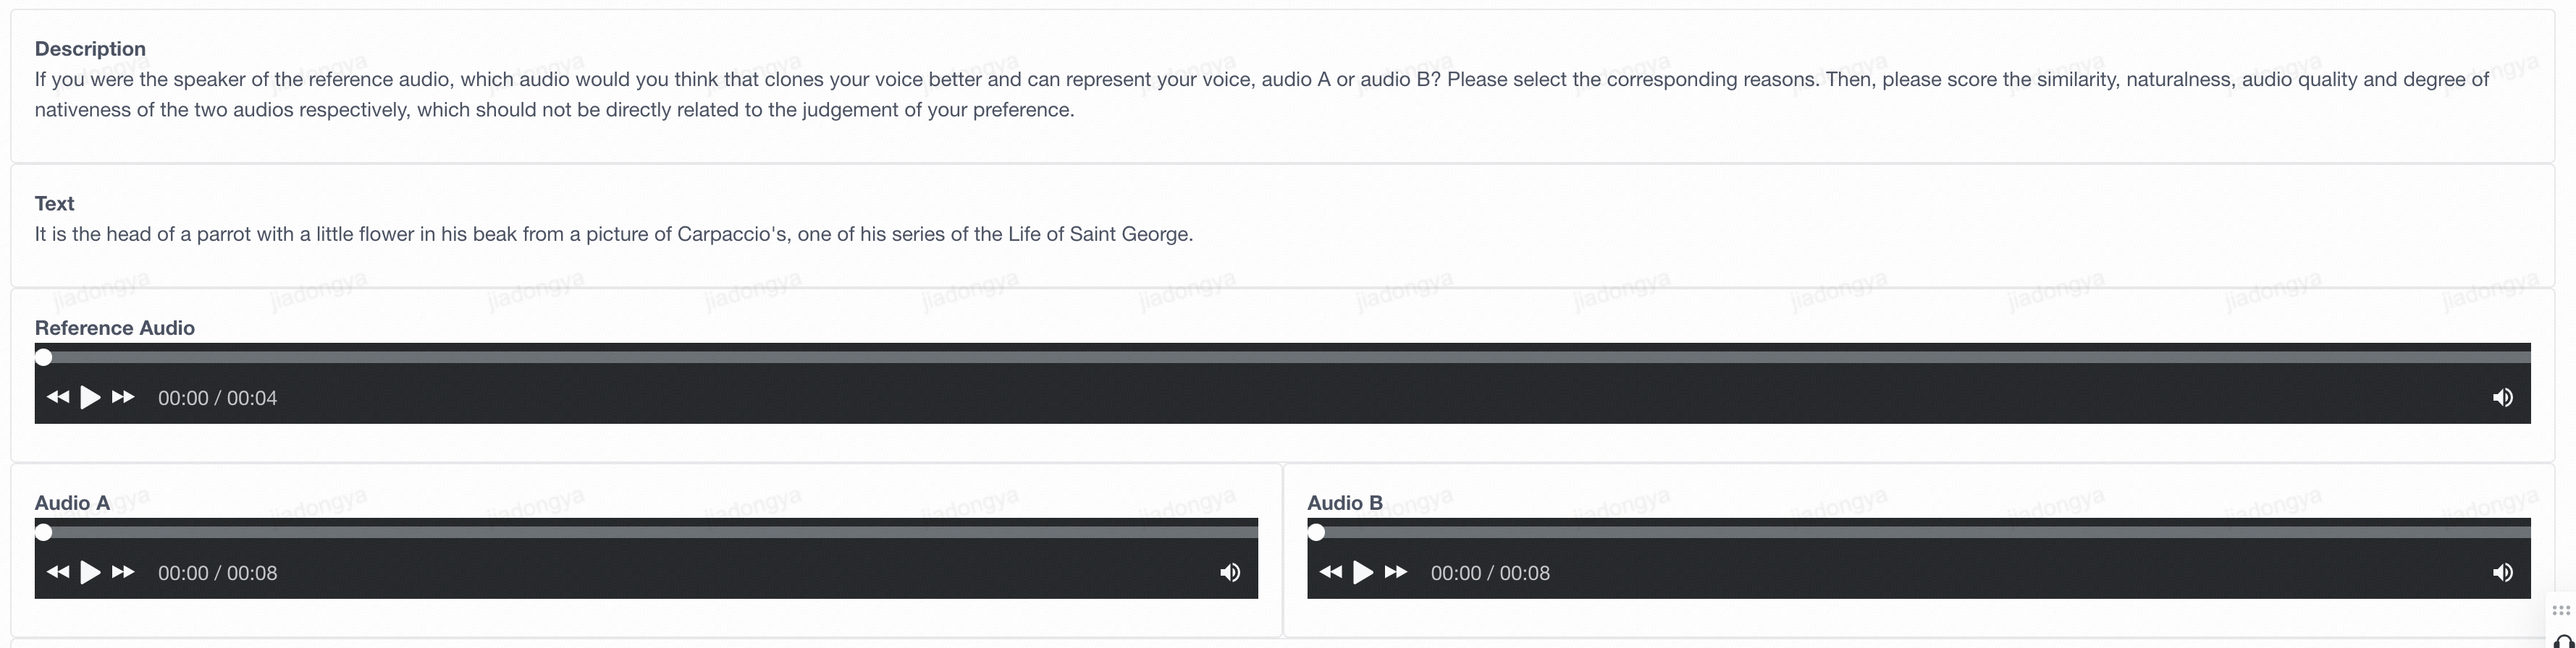Play Audio B
2576x648 pixels.
[x=1362, y=572]
